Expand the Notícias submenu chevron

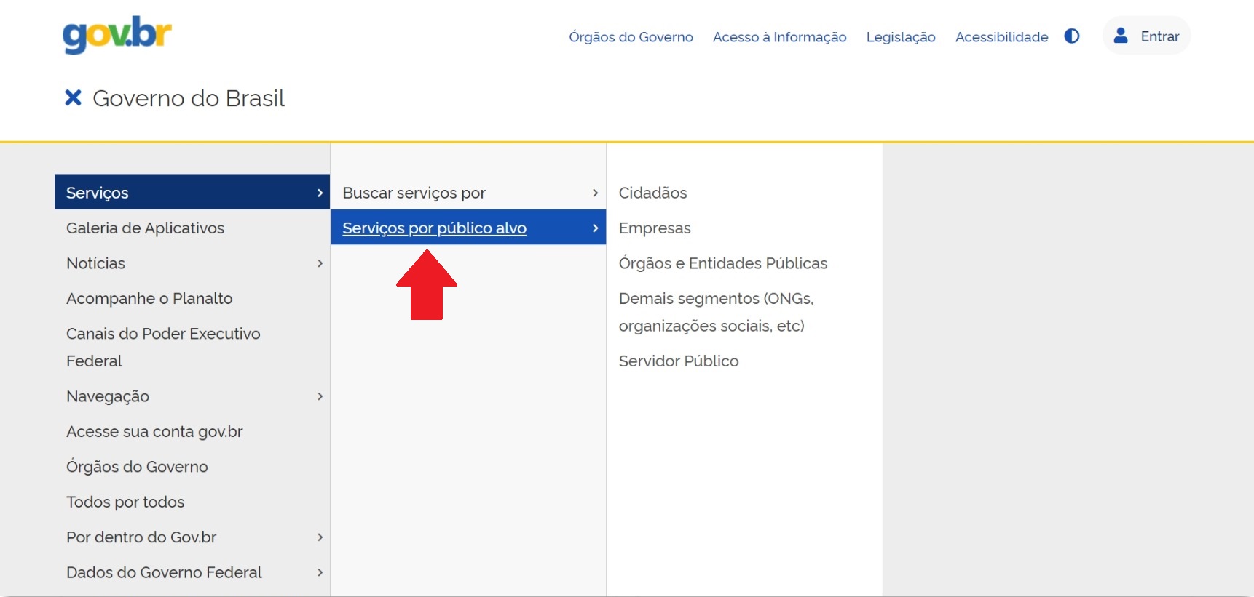320,263
